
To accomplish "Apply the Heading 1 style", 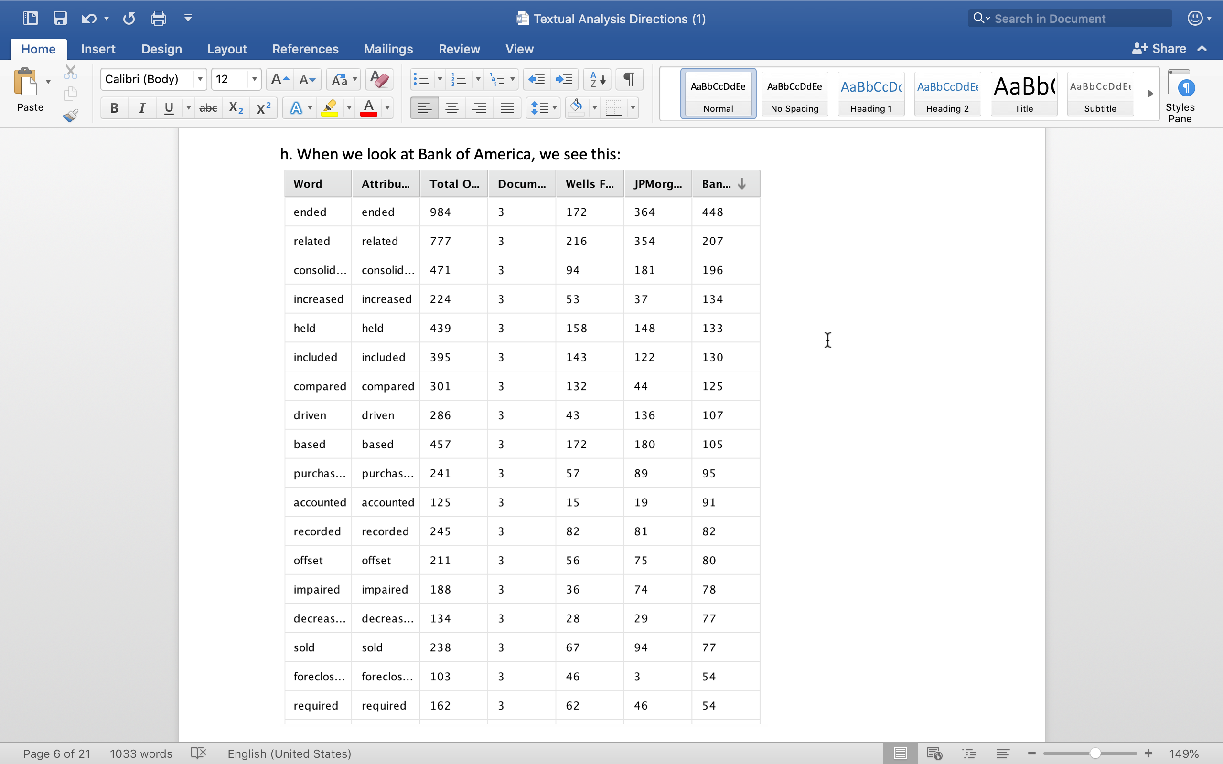I will click(871, 94).
